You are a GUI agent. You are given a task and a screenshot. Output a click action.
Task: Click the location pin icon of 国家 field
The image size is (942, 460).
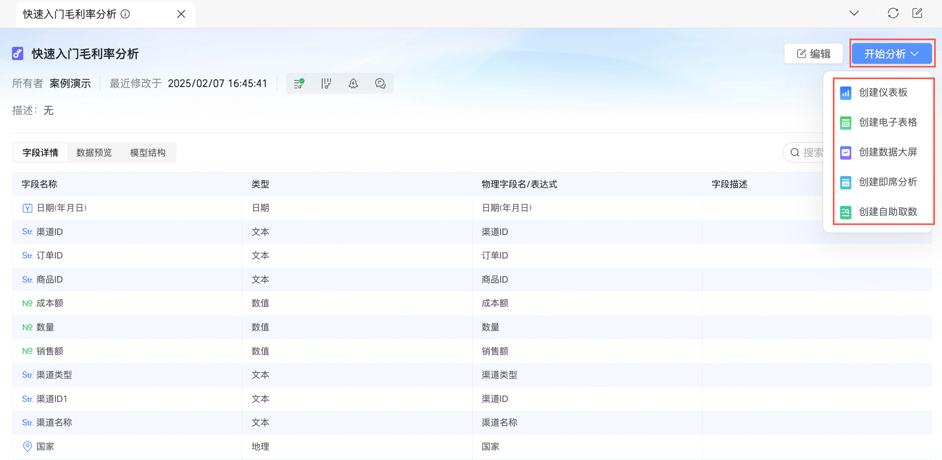(x=27, y=446)
